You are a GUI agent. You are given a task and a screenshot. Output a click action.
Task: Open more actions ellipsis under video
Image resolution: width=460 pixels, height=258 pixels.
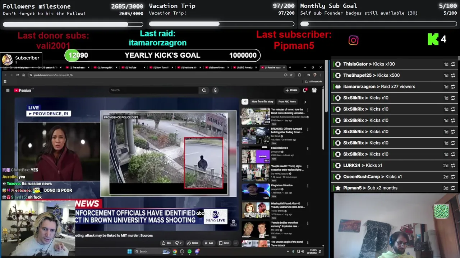[x=236, y=243]
